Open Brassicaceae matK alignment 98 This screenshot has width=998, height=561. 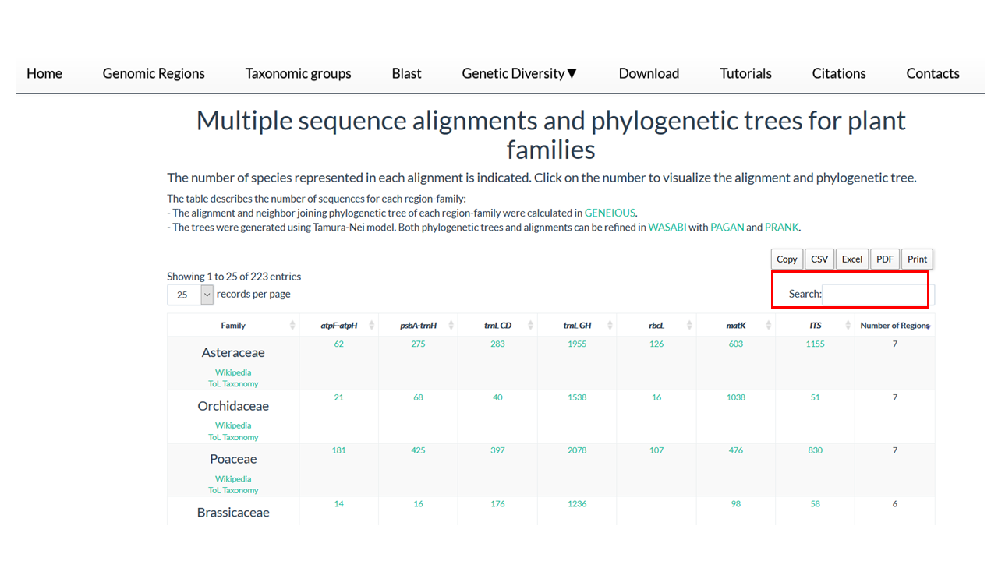click(736, 504)
